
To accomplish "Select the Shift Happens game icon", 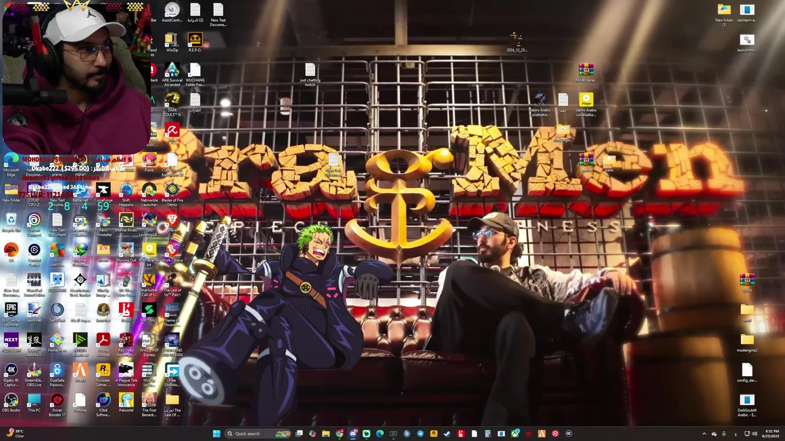I will (x=126, y=194).
